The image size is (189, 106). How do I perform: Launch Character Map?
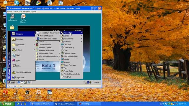[71, 47]
